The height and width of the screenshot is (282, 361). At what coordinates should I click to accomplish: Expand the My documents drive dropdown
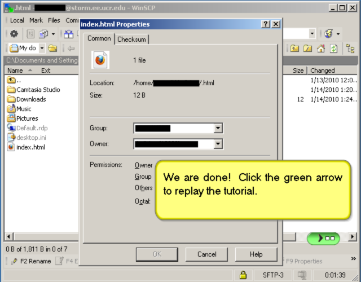pyautogui.click(x=42, y=49)
